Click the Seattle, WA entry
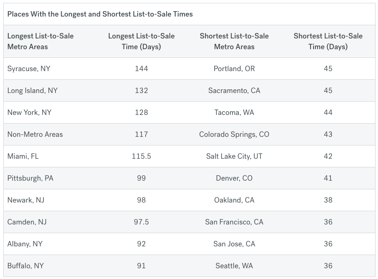 tap(234, 266)
